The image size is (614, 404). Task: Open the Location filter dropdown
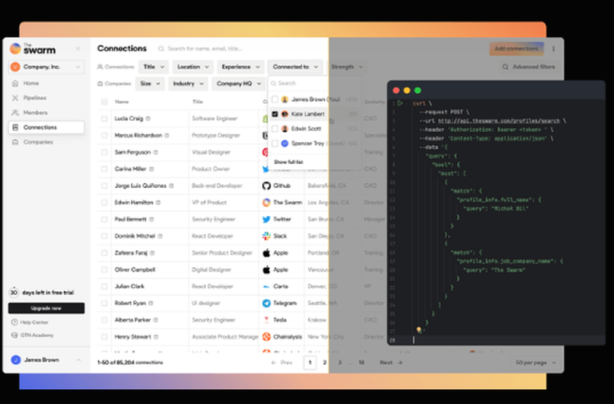193,67
